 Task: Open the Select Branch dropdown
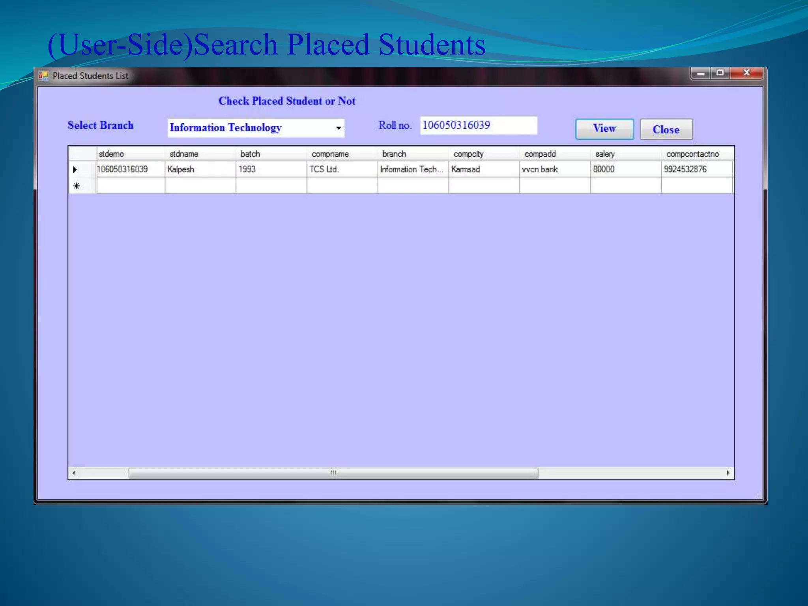pos(339,128)
